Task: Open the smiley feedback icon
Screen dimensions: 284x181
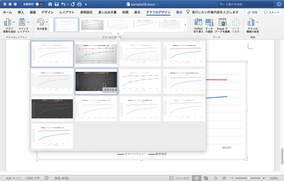Action: [279, 4]
